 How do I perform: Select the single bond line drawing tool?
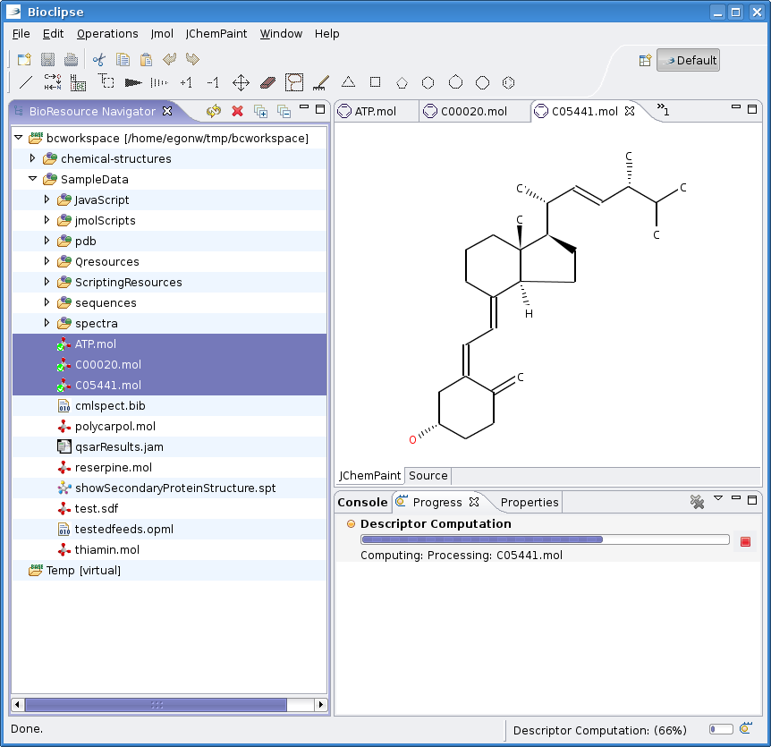coord(26,83)
